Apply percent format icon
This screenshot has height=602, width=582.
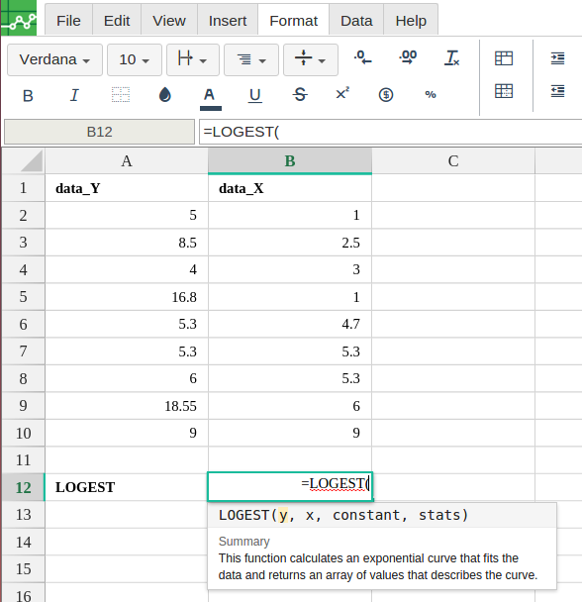pyautogui.click(x=431, y=94)
